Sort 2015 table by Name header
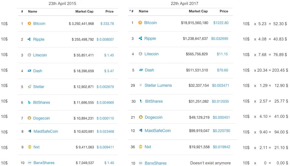The image size is (290, 166). pos(33,11)
